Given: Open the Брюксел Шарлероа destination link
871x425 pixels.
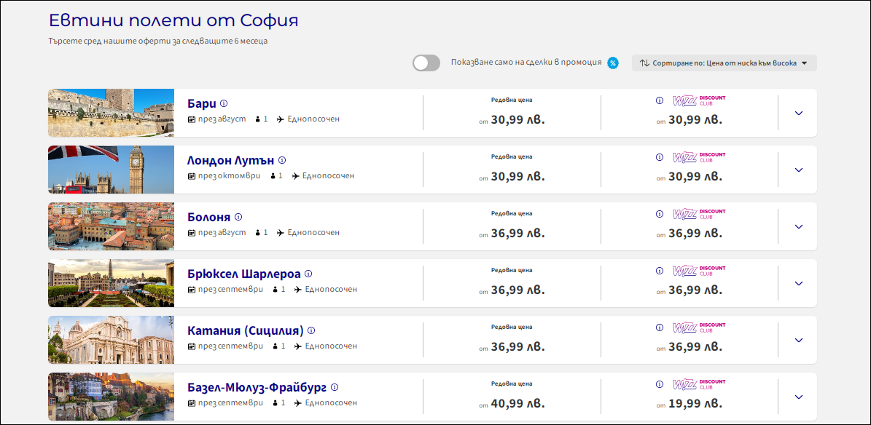Looking at the screenshot, I should (243, 274).
